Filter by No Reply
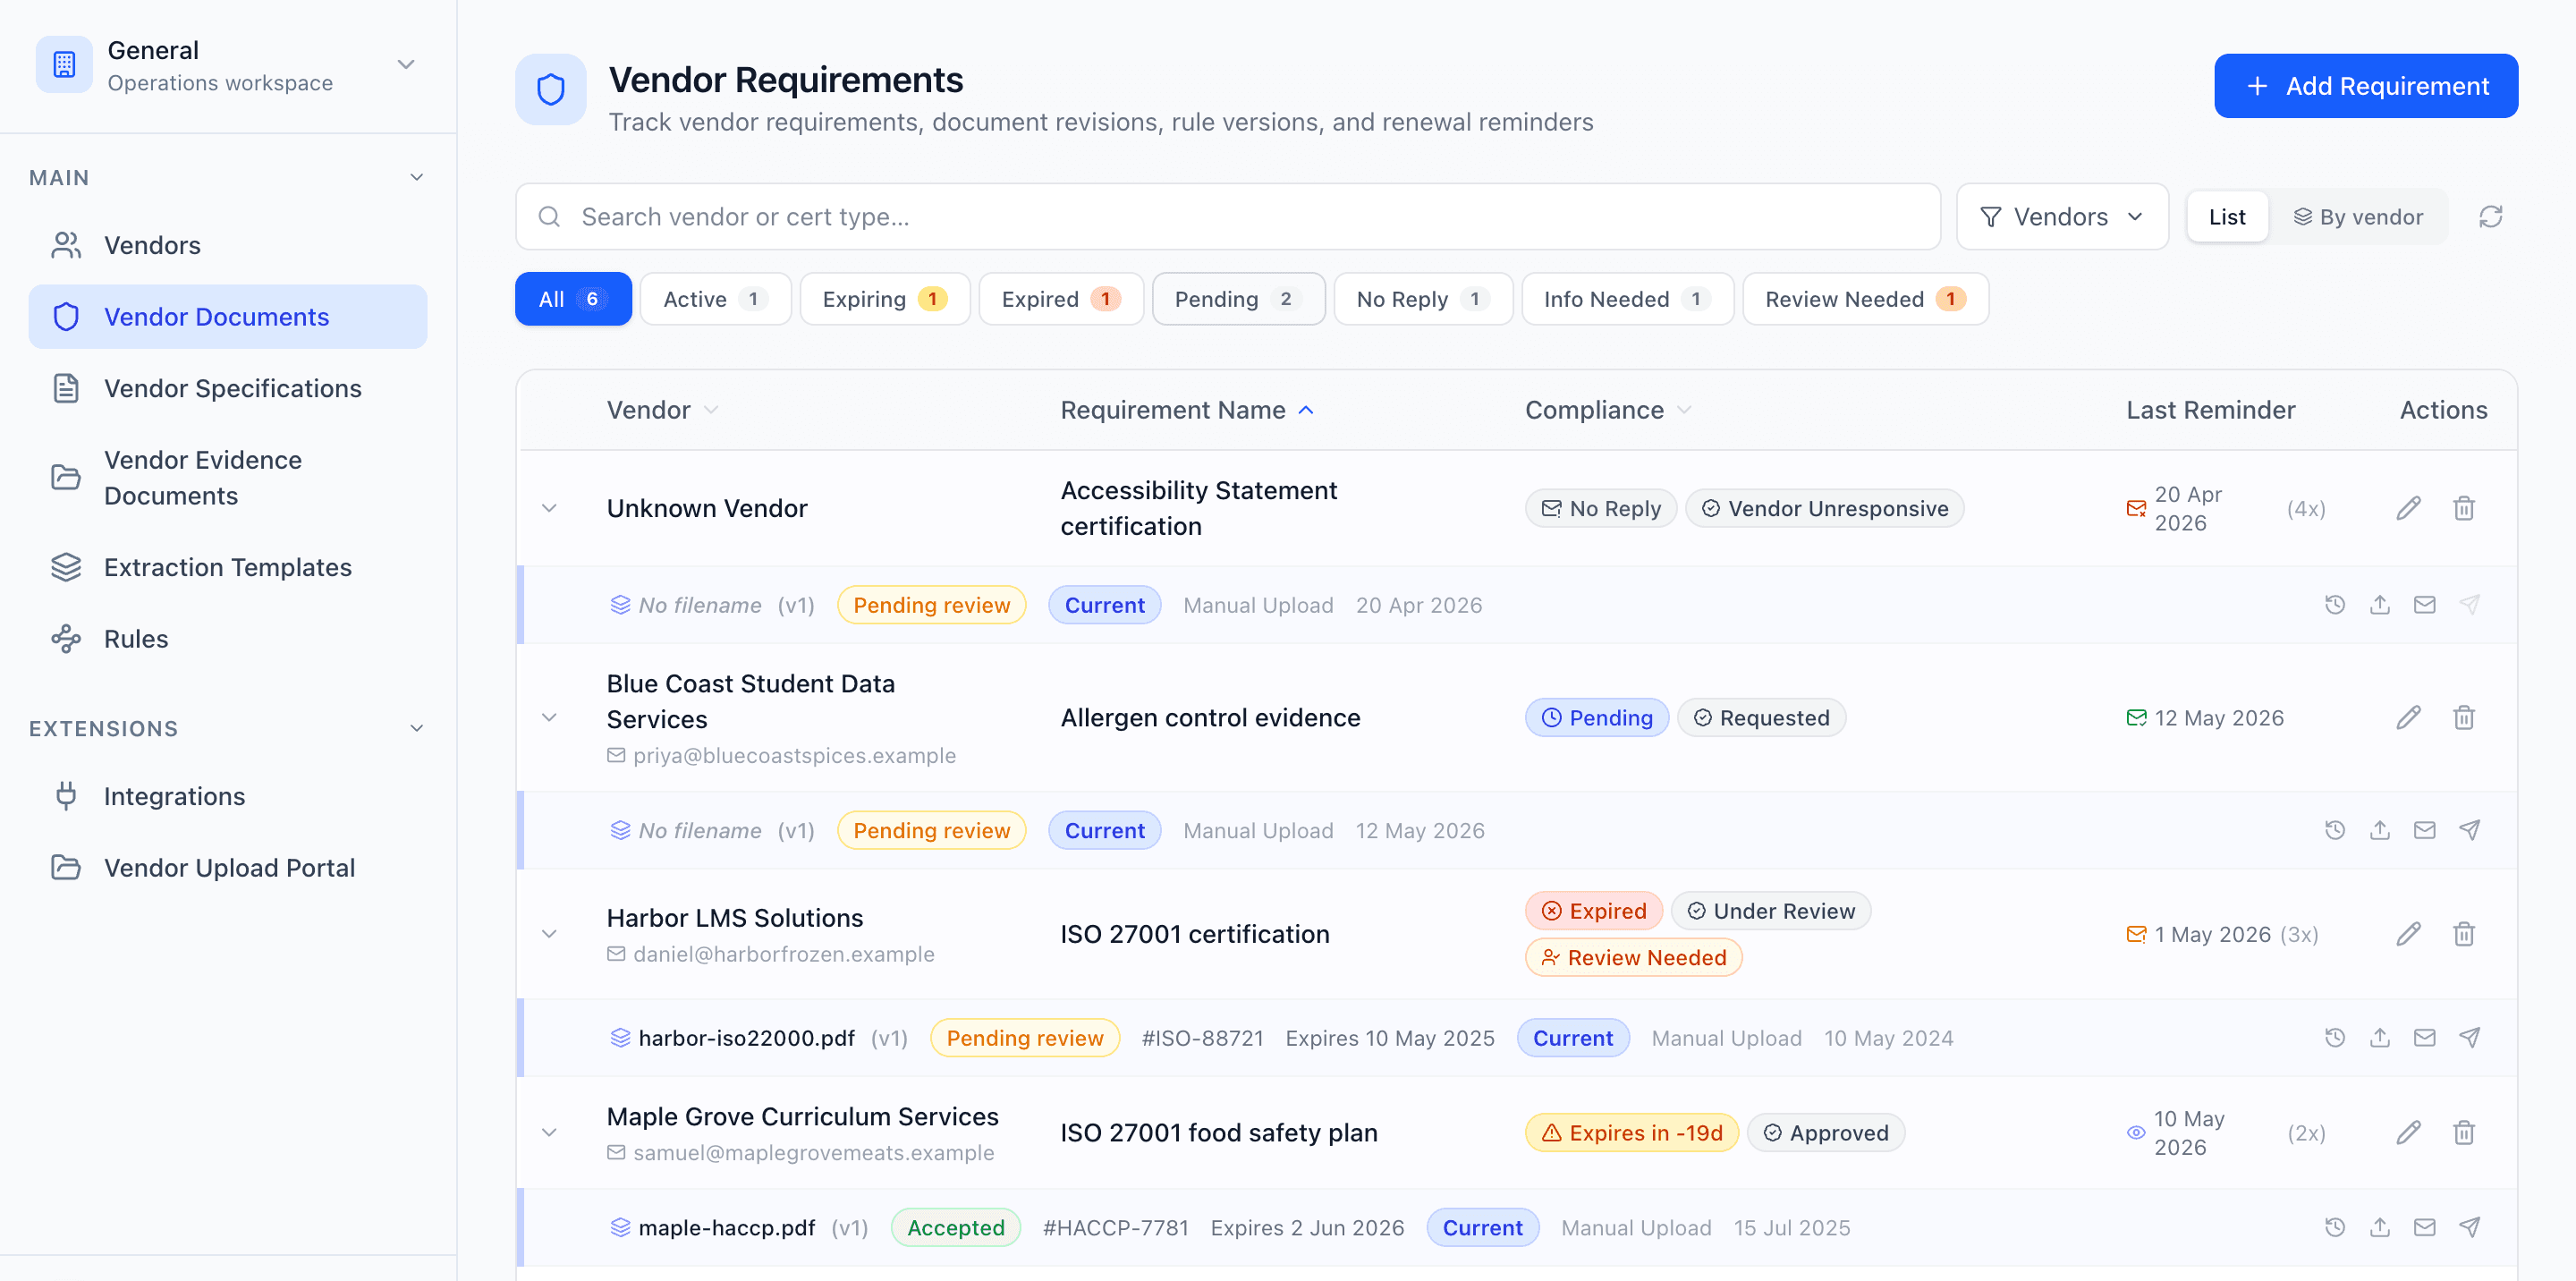 (1422, 298)
